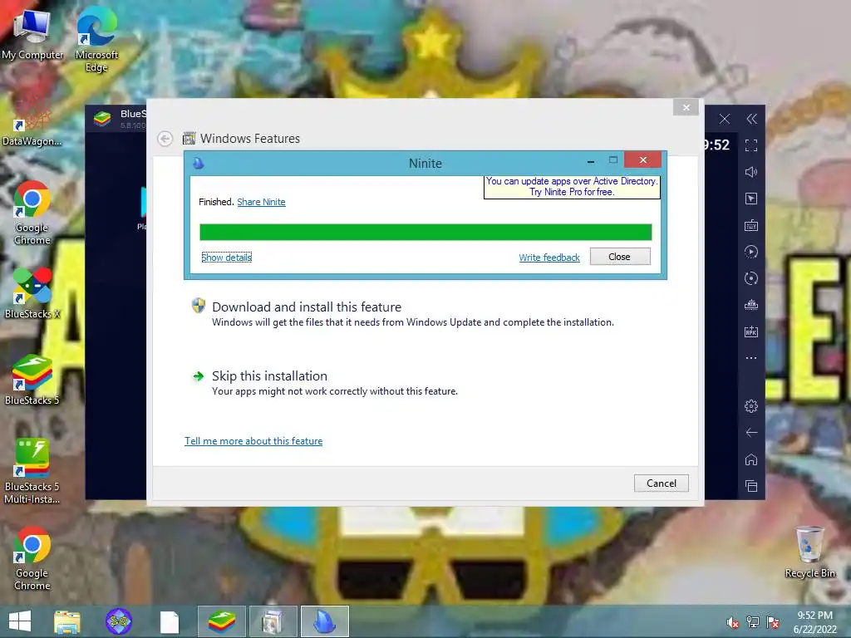The image size is (851, 638).
Task: Toggle BlueStacks fullscreen icon
Action: [751, 145]
